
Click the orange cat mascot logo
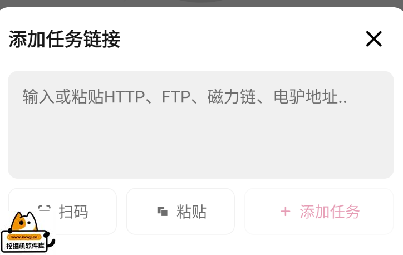tap(23, 222)
